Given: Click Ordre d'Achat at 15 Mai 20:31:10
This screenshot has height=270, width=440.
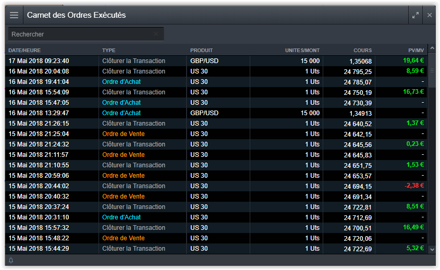Looking at the screenshot, I should [x=121, y=217].
